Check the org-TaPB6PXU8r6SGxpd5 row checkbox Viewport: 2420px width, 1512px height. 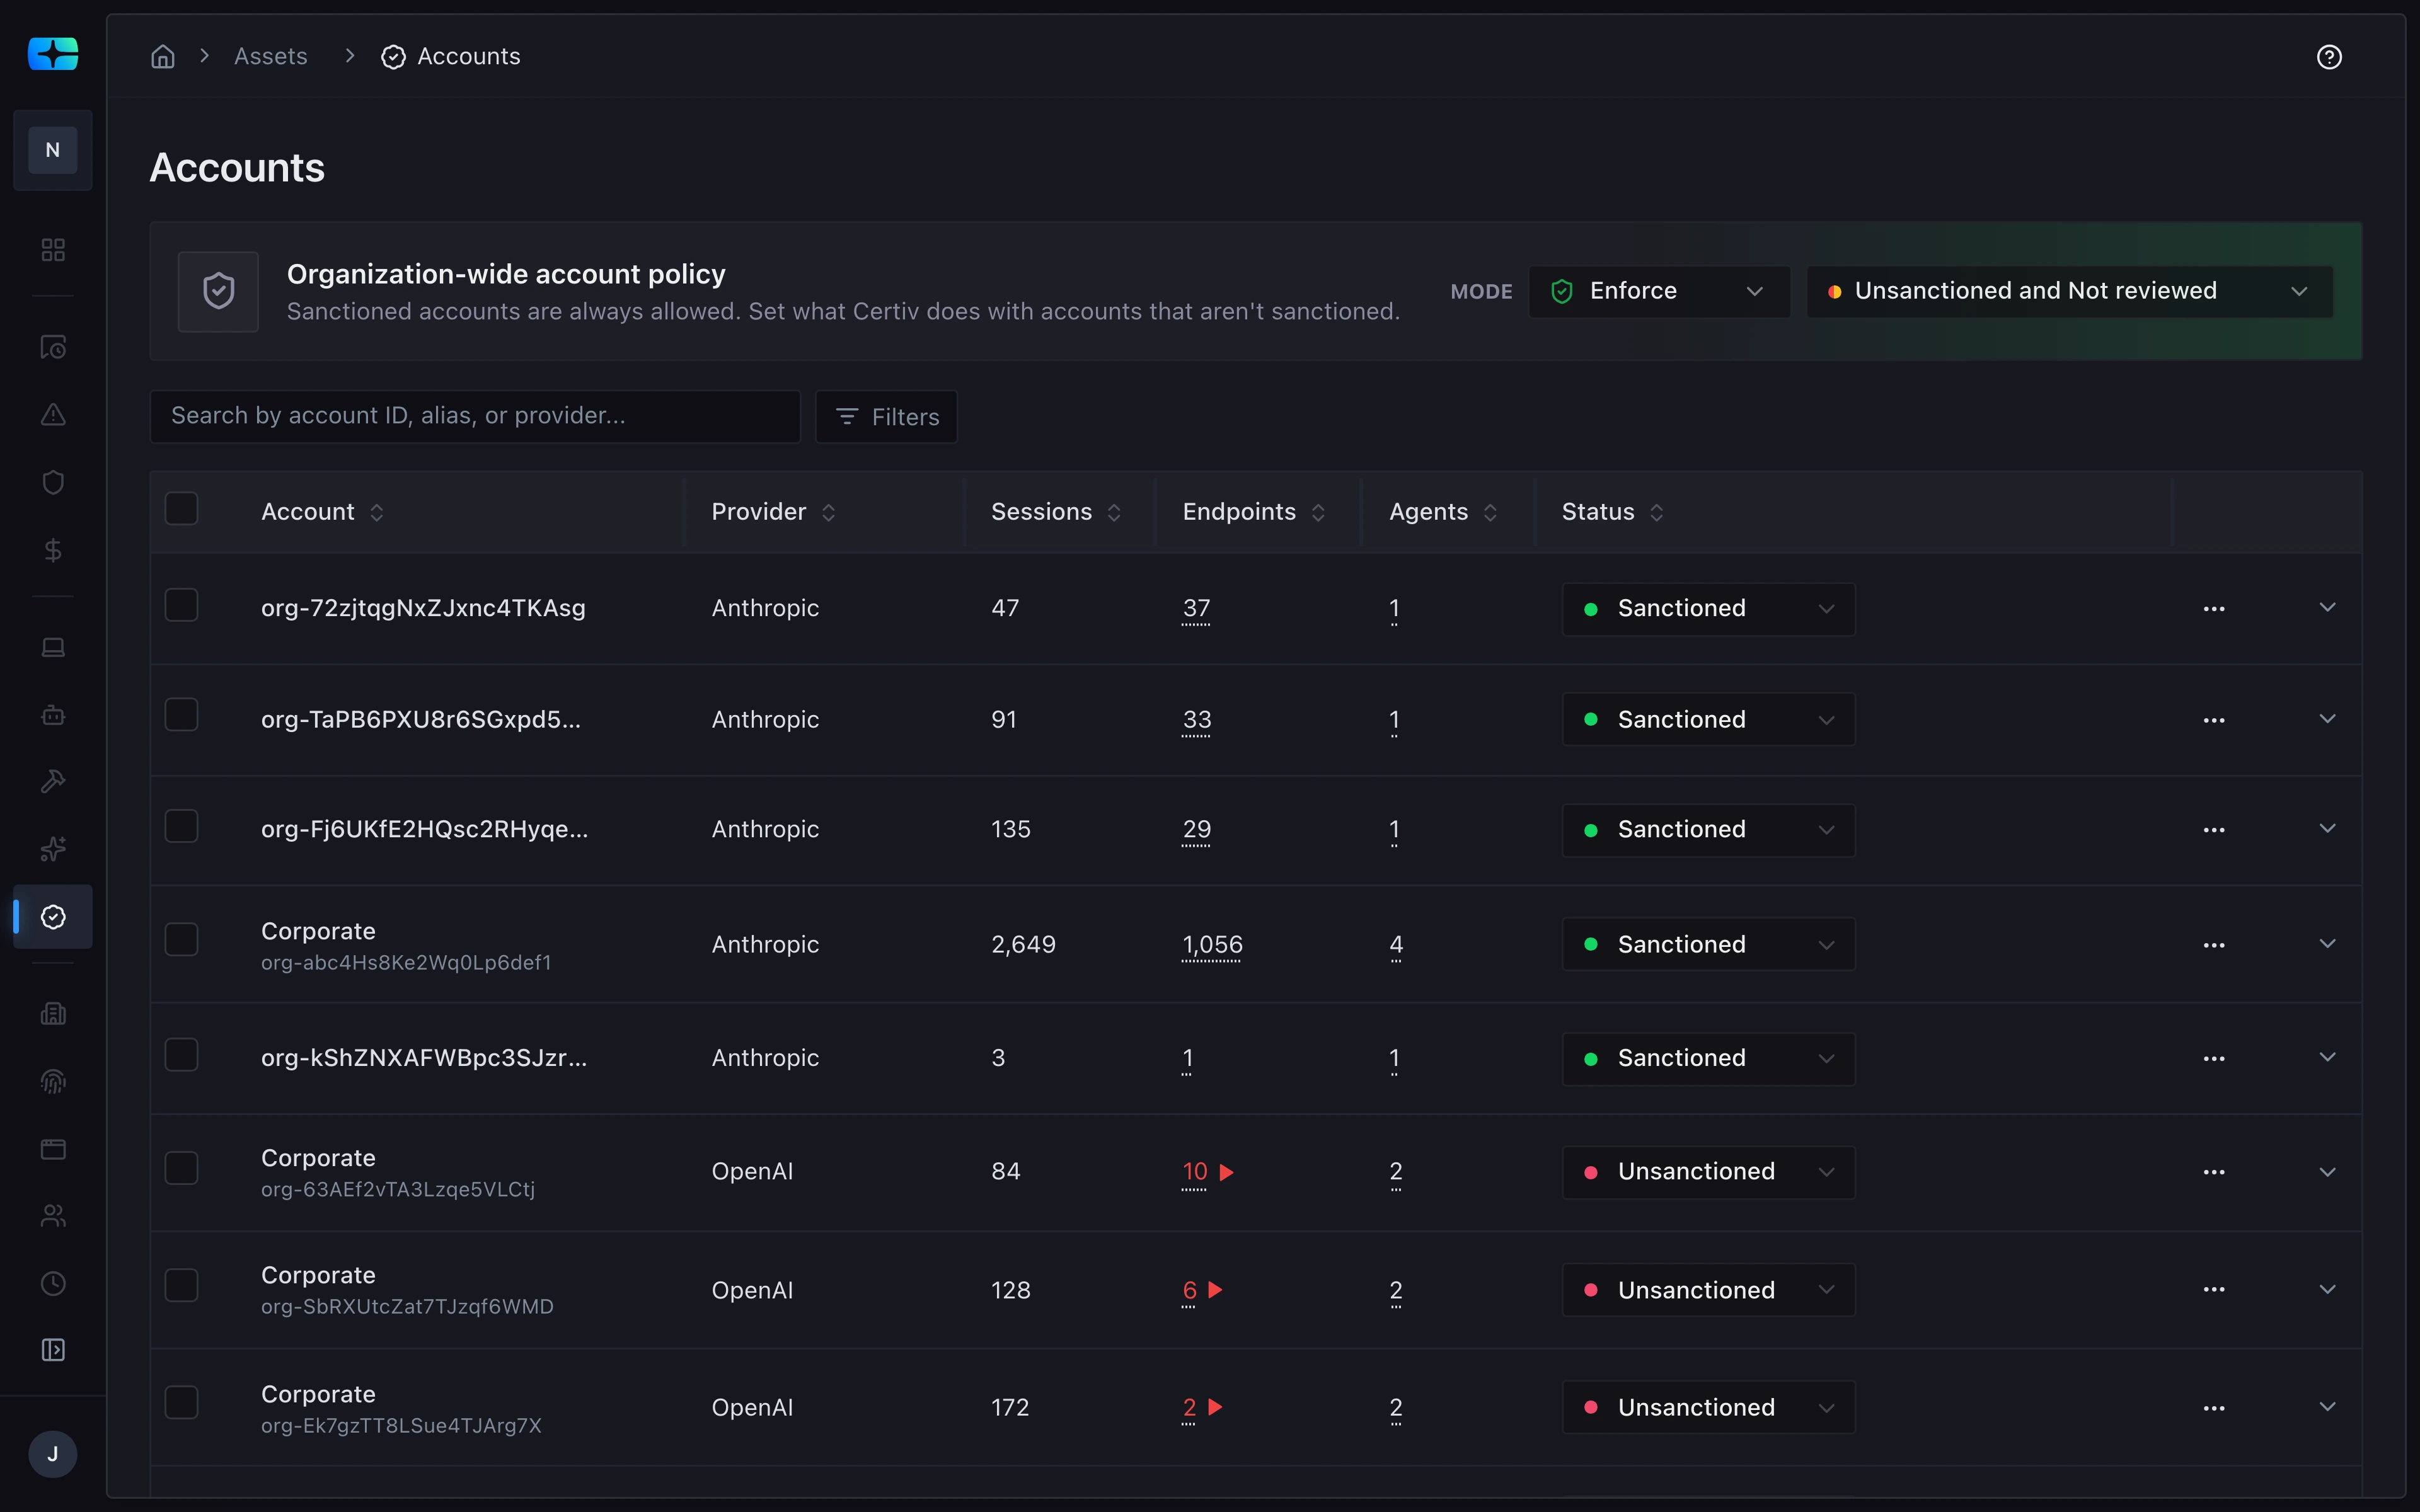coord(181,715)
